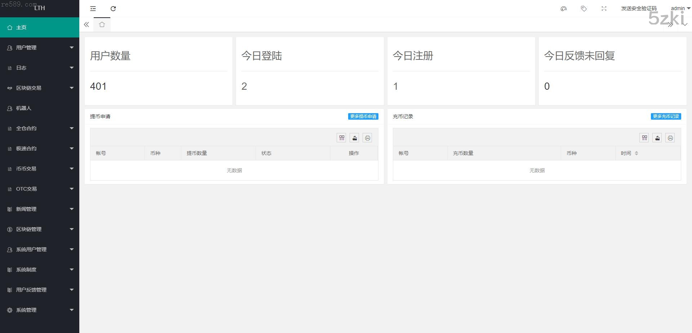Viewport: 692px width, 333px height.
Task: Toggle the sidebar collapse icon
Action: coord(93,9)
